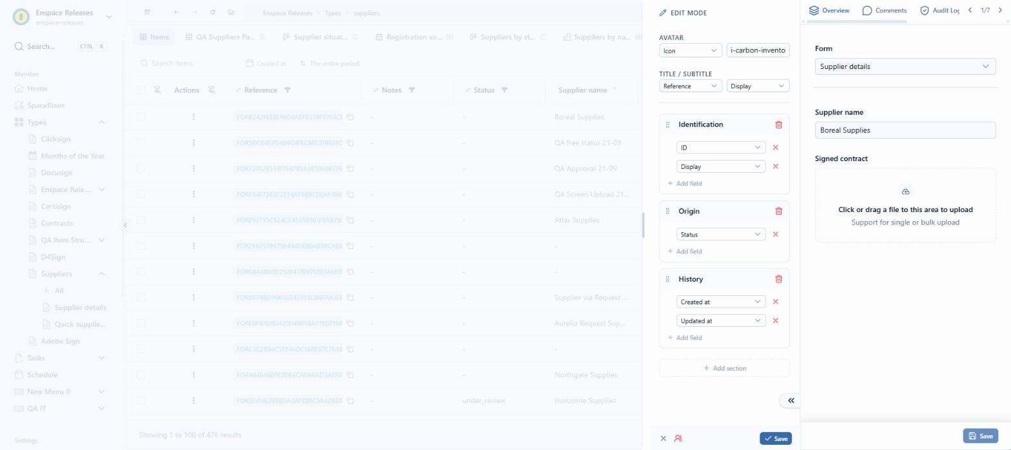Delete the History section with trash icon
Viewport: 1011px width, 450px height.
point(778,279)
